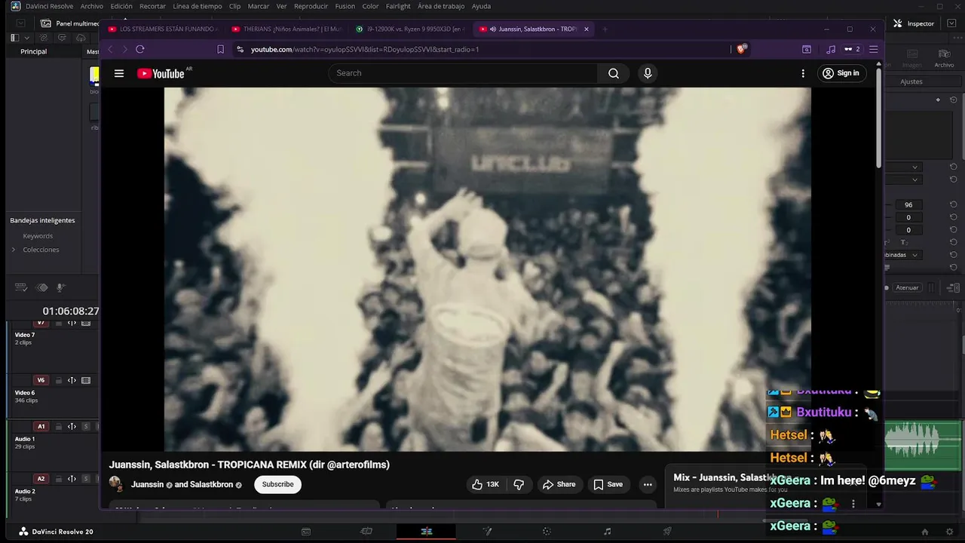Image resolution: width=965 pixels, height=543 pixels.
Task: Bookmark this page in the address bar
Action: (220, 49)
